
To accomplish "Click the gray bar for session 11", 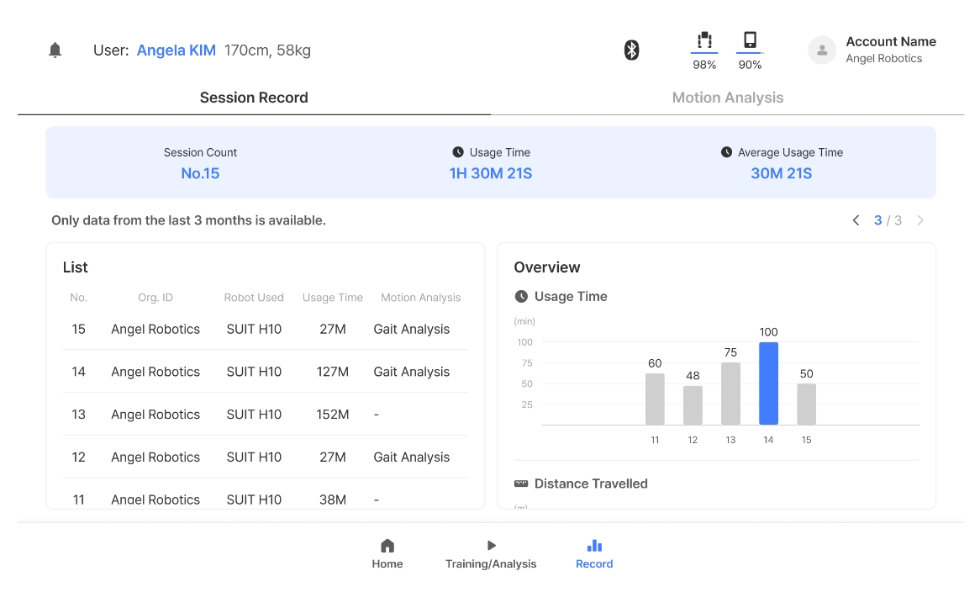I will [655, 399].
